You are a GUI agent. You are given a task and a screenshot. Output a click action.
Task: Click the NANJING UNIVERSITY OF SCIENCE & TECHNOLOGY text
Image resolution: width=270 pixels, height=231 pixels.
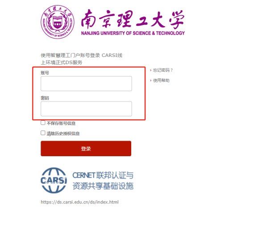133,33
